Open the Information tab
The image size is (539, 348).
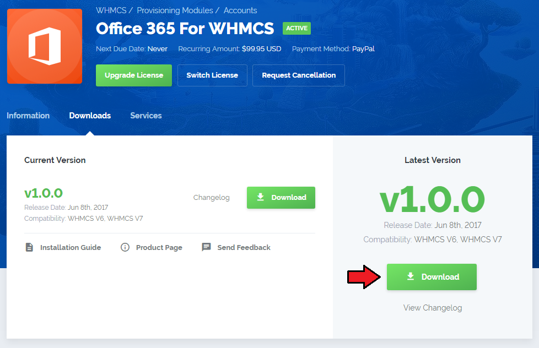[28, 116]
